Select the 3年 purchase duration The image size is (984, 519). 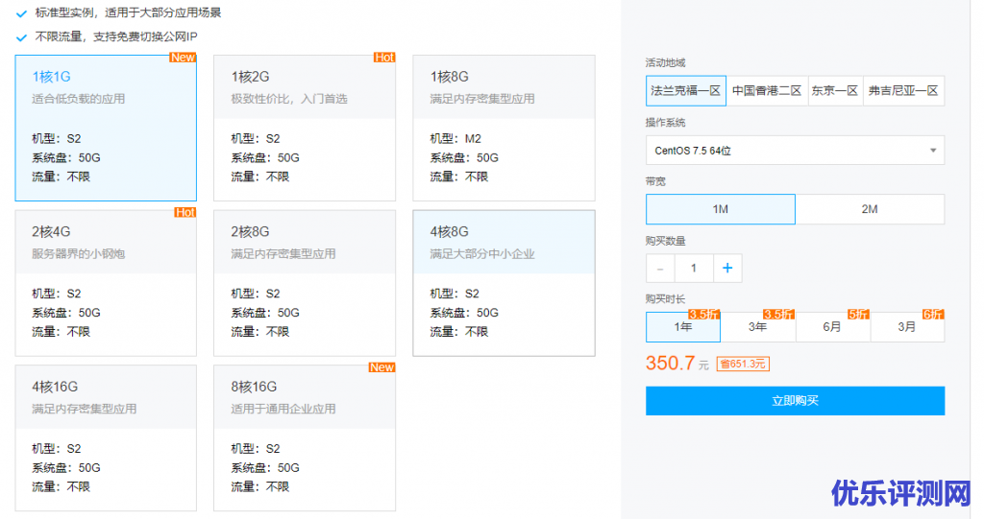pos(758,327)
